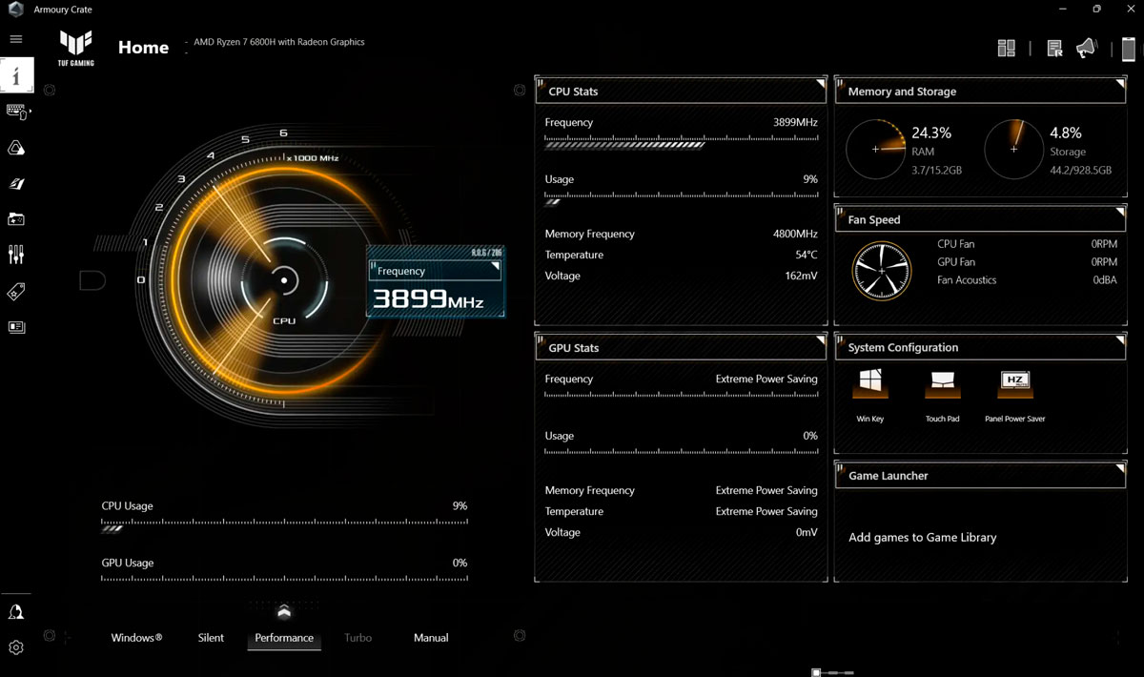
Task: Click Add games to Game Library
Action: click(x=922, y=538)
